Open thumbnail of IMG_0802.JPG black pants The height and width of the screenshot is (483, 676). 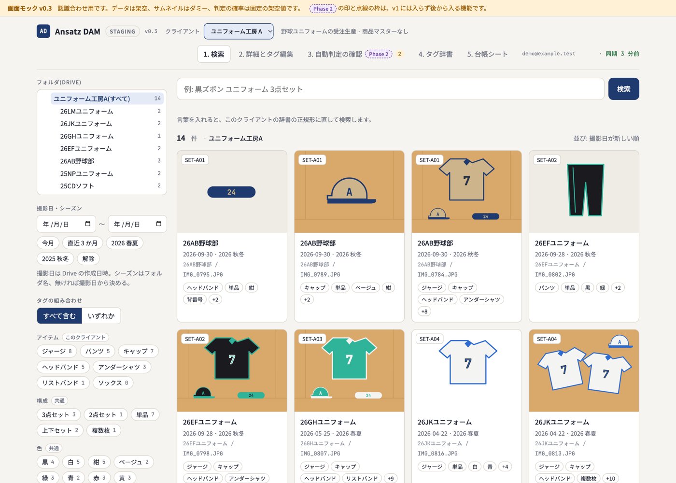[584, 192]
